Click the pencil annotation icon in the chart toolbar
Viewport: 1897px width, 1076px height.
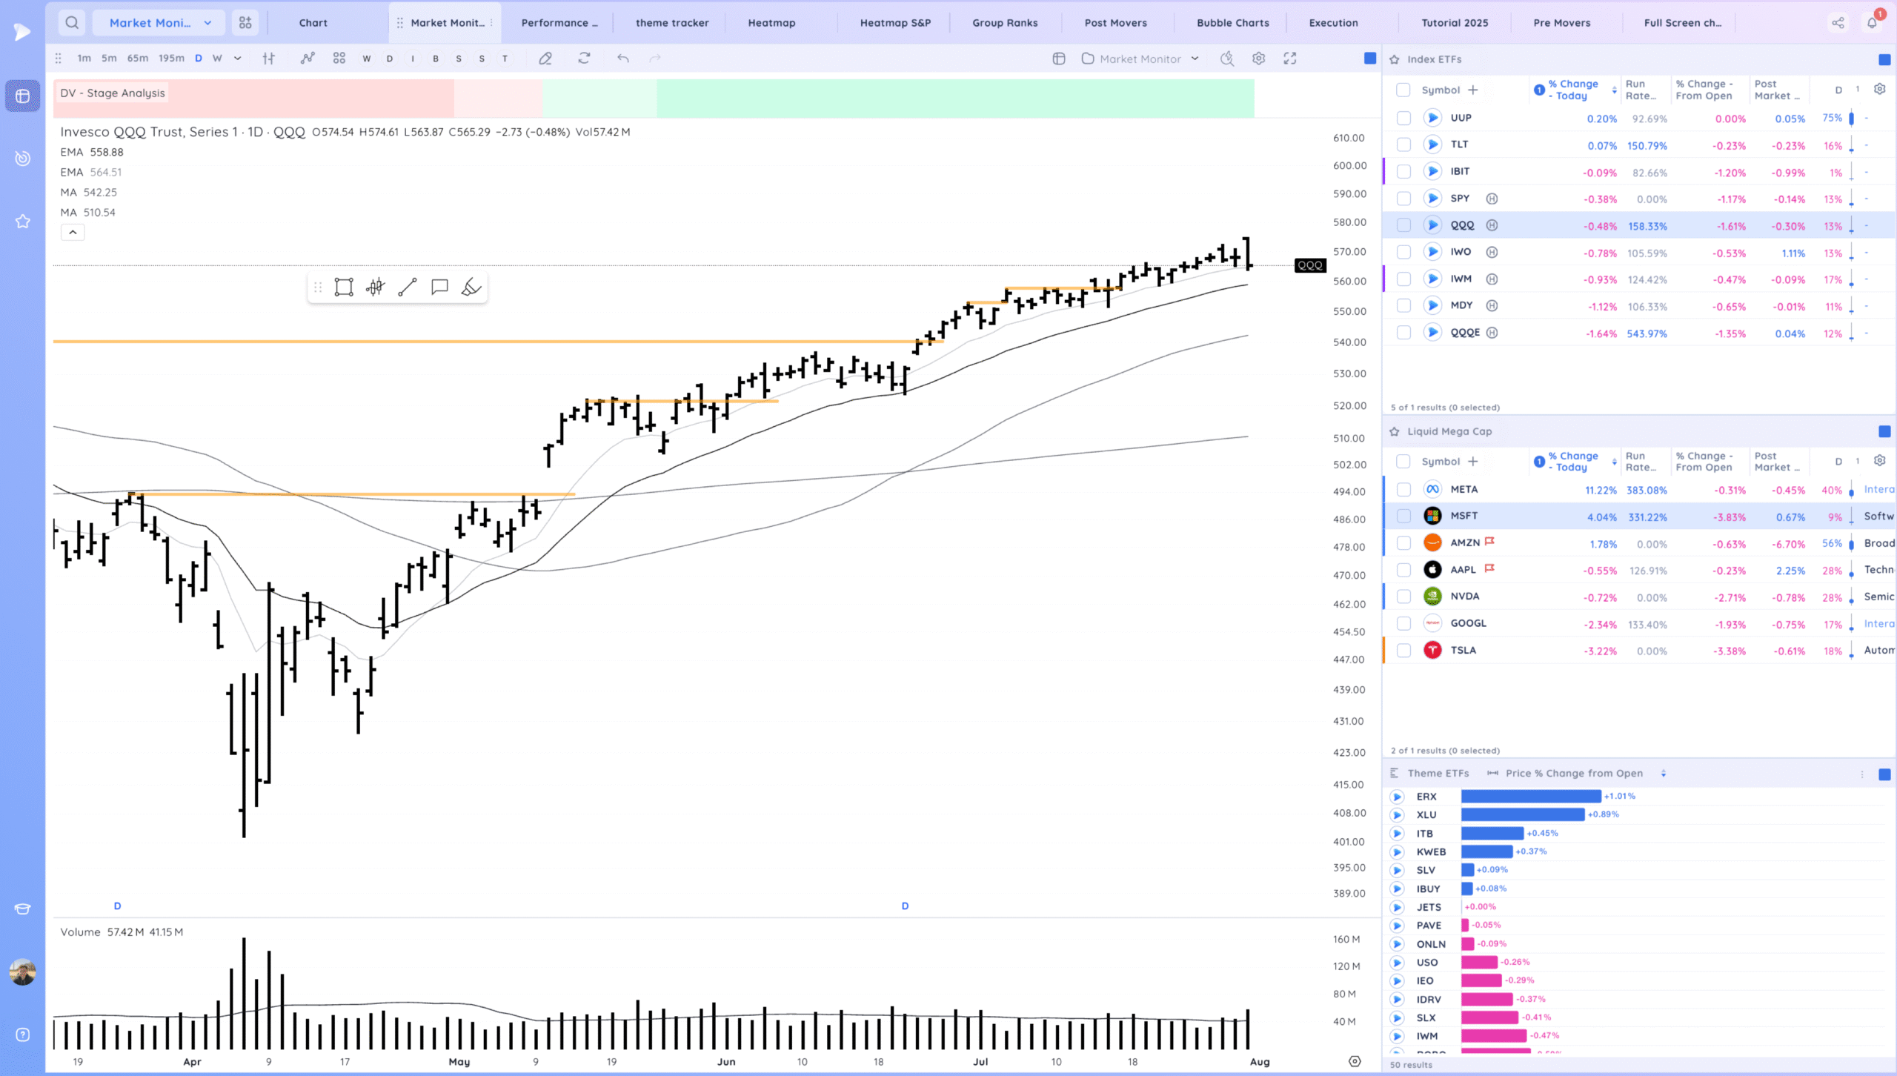(546, 58)
